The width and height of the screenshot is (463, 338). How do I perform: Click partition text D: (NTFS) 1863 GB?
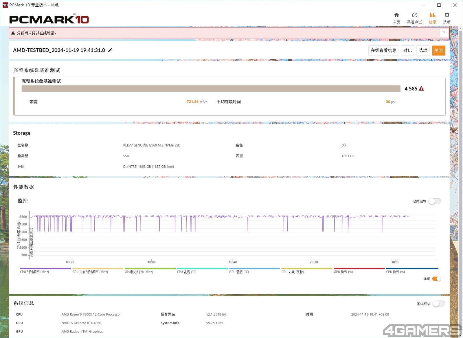(148, 167)
